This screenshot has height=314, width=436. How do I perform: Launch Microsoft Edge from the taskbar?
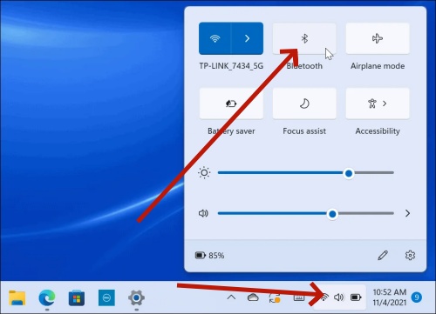[x=47, y=297]
